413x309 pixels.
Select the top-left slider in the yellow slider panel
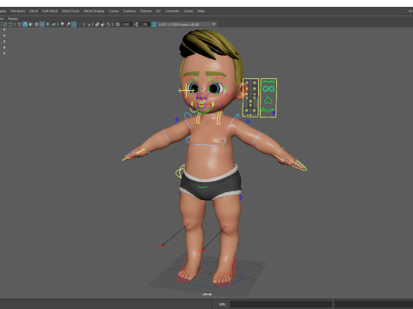point(247,82)
